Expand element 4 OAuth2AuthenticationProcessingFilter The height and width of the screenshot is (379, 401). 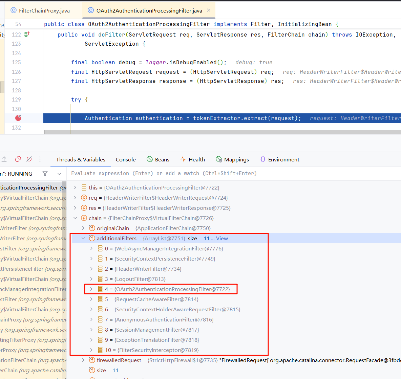pyautogui.click(x=91, y=289)
